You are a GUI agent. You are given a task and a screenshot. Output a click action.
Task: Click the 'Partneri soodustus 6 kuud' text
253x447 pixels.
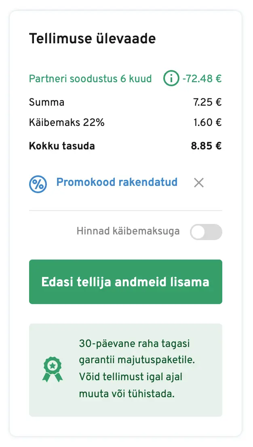90,79
